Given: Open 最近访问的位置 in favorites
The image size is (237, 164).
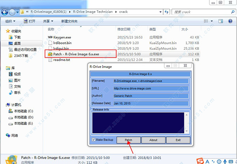Looking at the screenshot, I should 25,49.
